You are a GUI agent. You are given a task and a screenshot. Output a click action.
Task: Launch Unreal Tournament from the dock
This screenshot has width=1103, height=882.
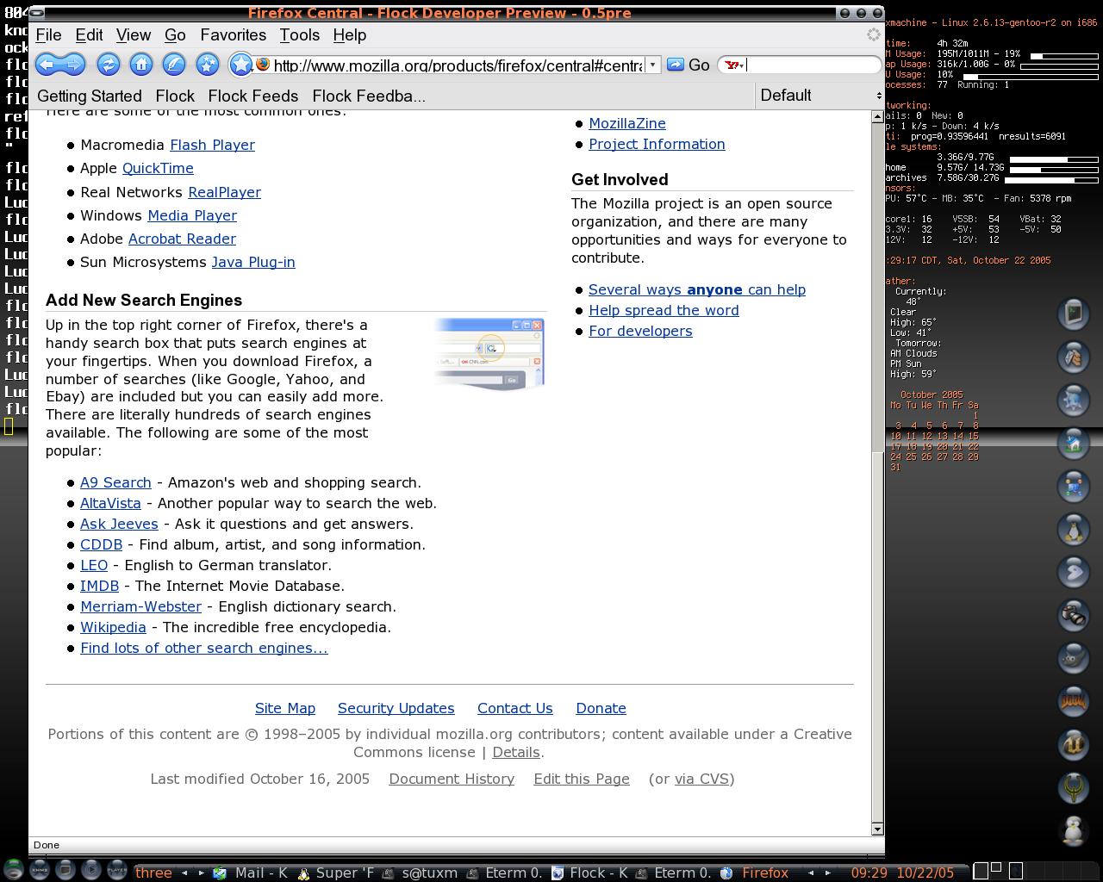pos(1074,744)
